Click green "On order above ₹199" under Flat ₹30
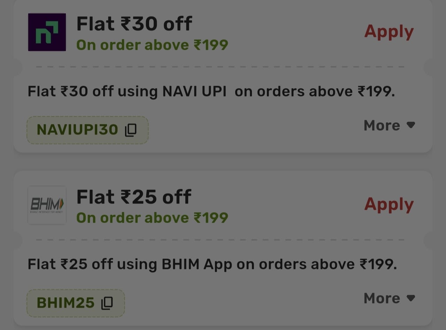The width and height of the screenshot is (446, 330). coord(152,45)
